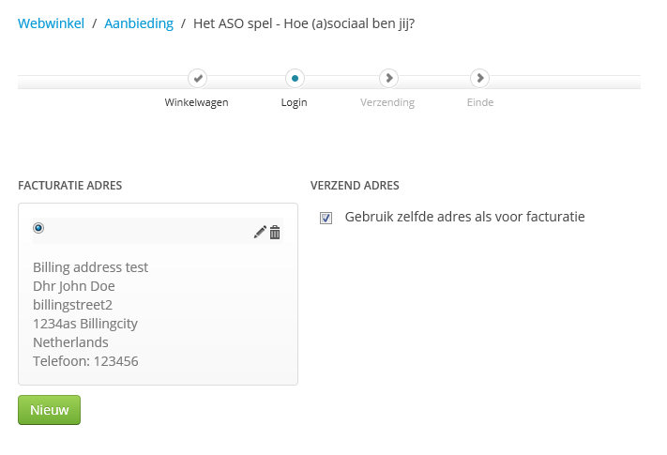Click the Verzend Adres heading
Screen dimensions: 667x455
click(x=355, y=186)
